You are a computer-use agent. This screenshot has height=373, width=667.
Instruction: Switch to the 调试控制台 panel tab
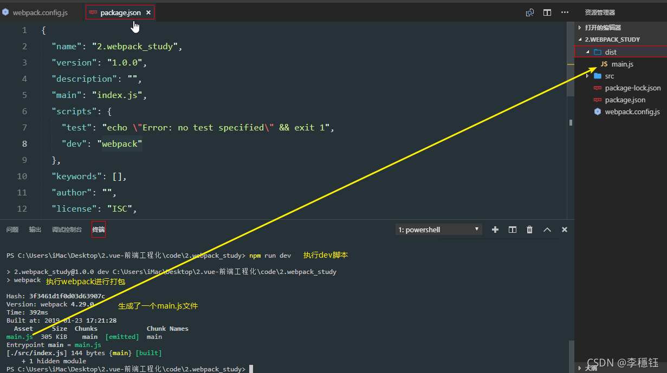[67, 230]
